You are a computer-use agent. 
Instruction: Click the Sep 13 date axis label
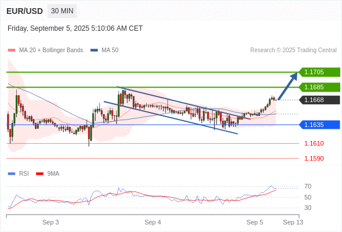click(x=293, y=222)
